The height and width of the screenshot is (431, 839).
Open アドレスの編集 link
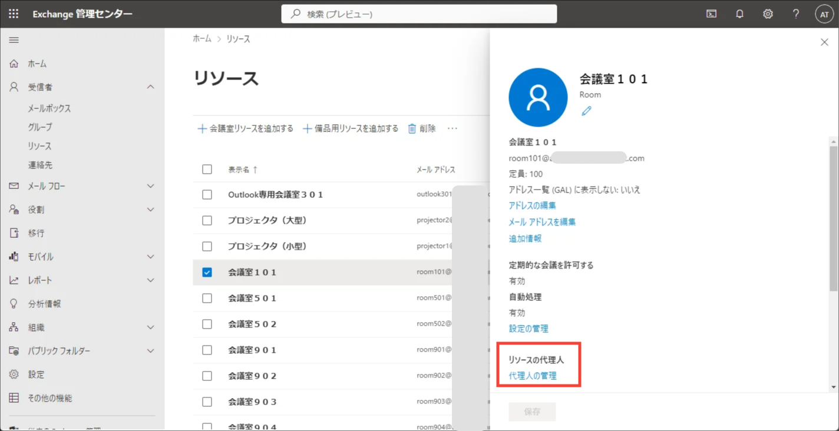tap(532, 205)
